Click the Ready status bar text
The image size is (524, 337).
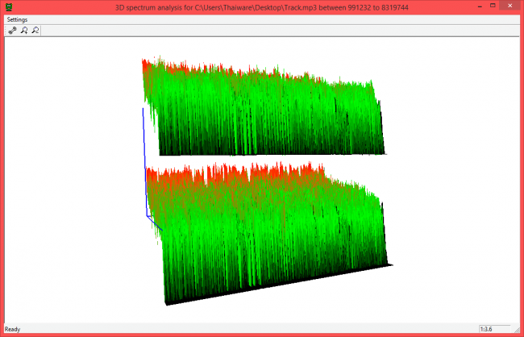(12, 329)
